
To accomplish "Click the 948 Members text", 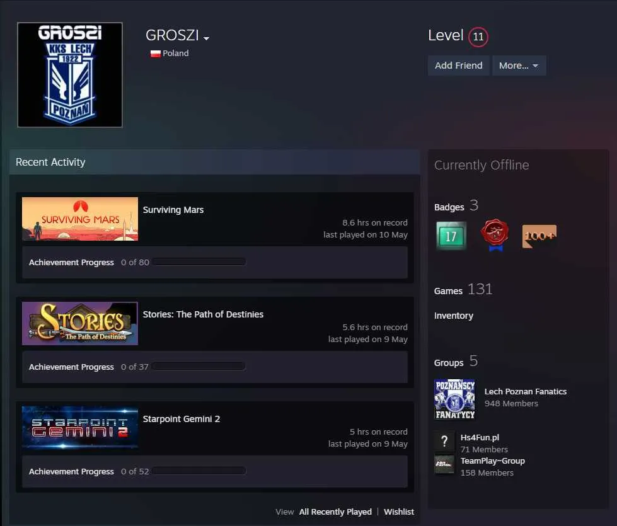I will coord(511,404).
